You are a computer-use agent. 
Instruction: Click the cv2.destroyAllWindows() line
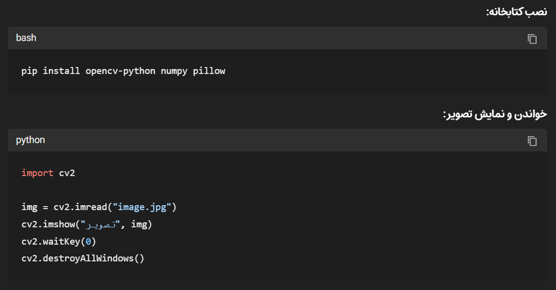[x=83, y=258]
